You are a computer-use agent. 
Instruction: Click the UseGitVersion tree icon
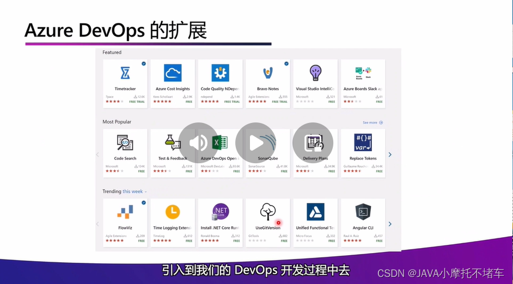point(268,212)
